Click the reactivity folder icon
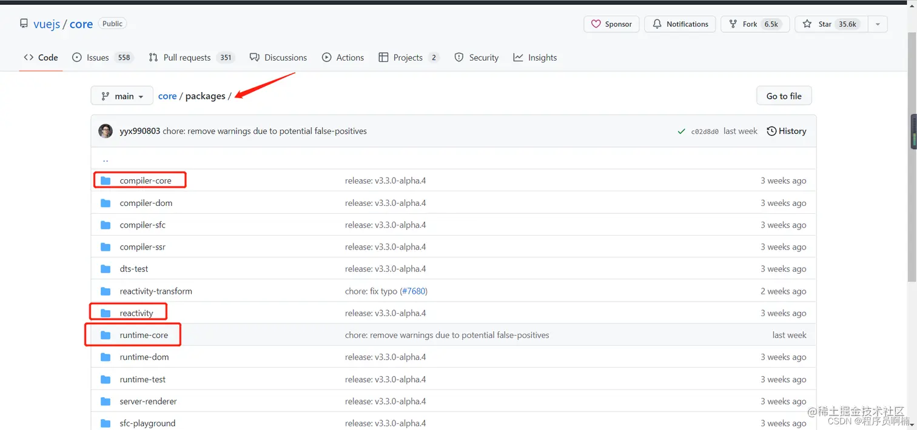Image resolution: width=917 pixels, height=430 pixels. (106, 313)
